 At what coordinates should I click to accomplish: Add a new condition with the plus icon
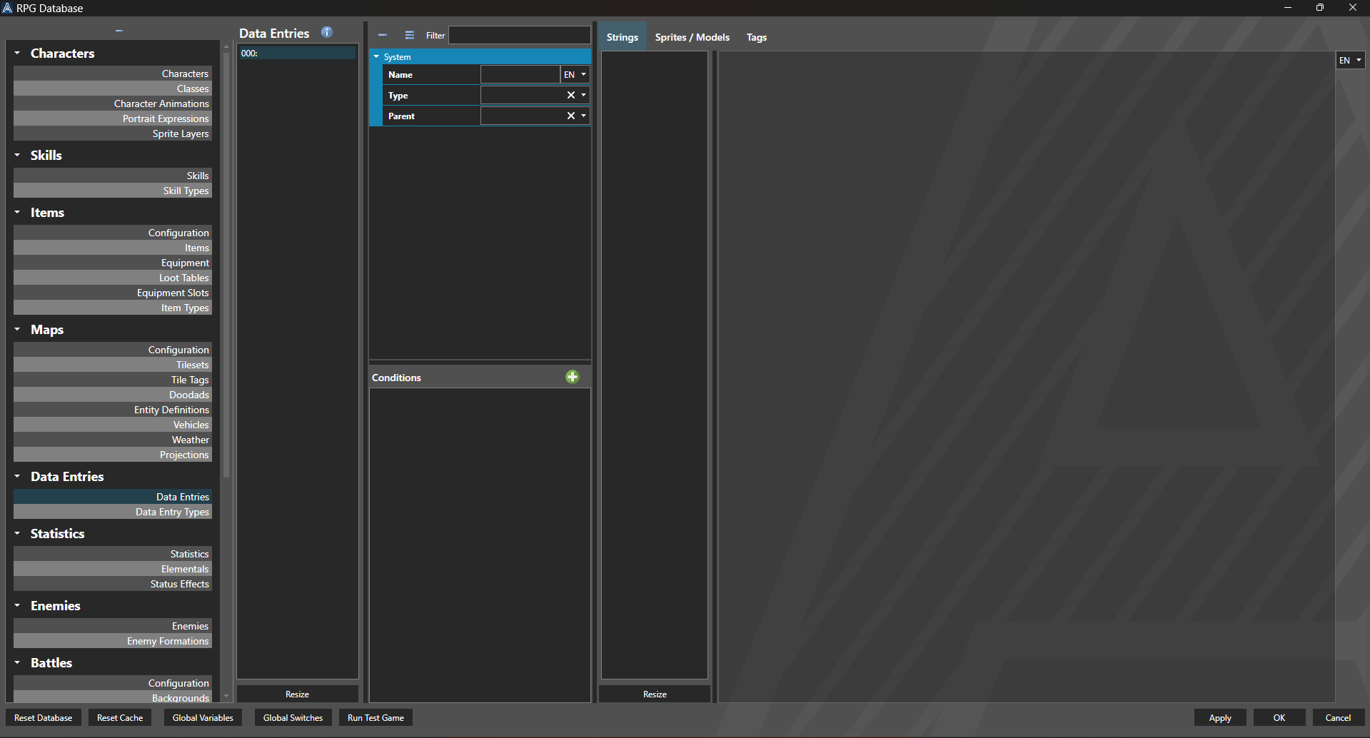pyautogui.click(x=572, y=376)
